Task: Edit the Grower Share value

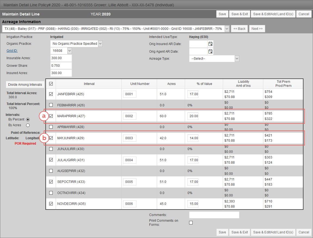Action: (x=61, y=65)
